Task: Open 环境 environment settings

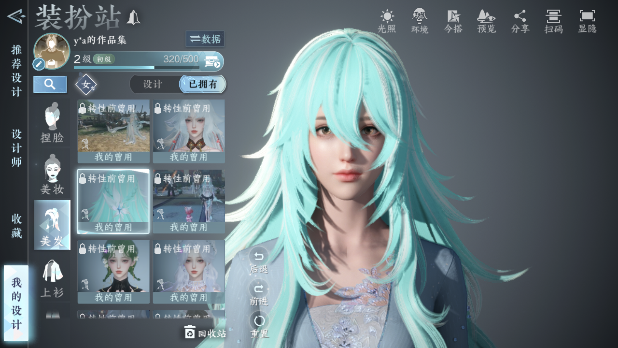Action: (x=420, y=22)
